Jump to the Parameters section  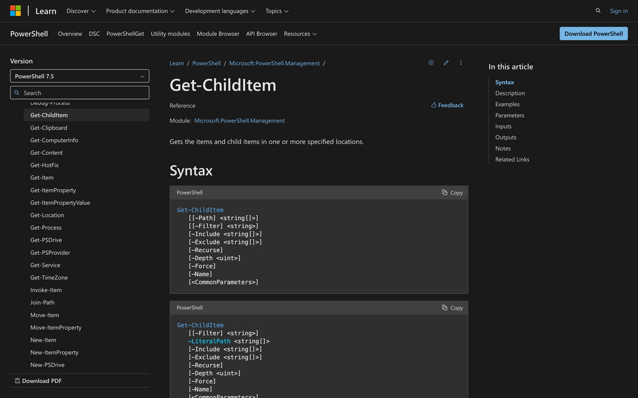click(510, 115)
